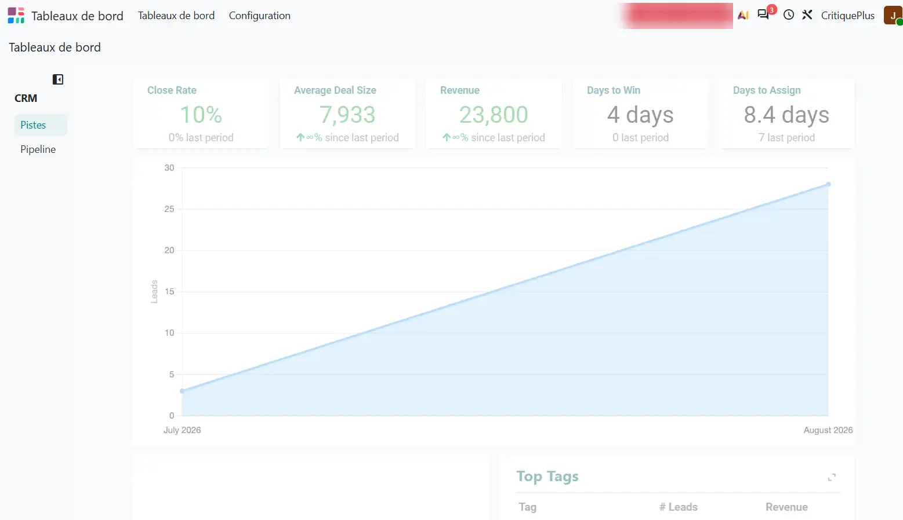This screenshot has width=903, height=520.
Task: Click the '0% last period' text
Action: pyautogui.click(x=201, y=138)
